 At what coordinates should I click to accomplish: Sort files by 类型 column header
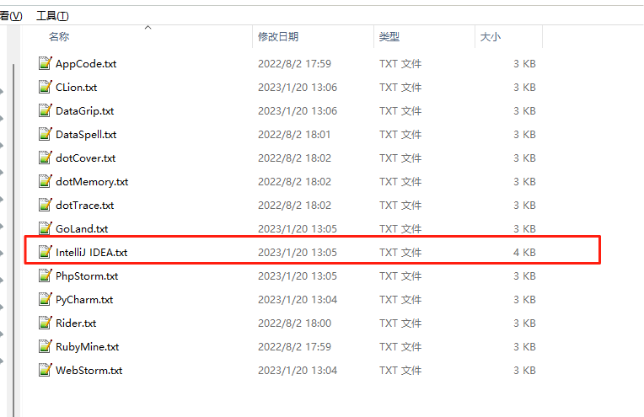[389, 36]
